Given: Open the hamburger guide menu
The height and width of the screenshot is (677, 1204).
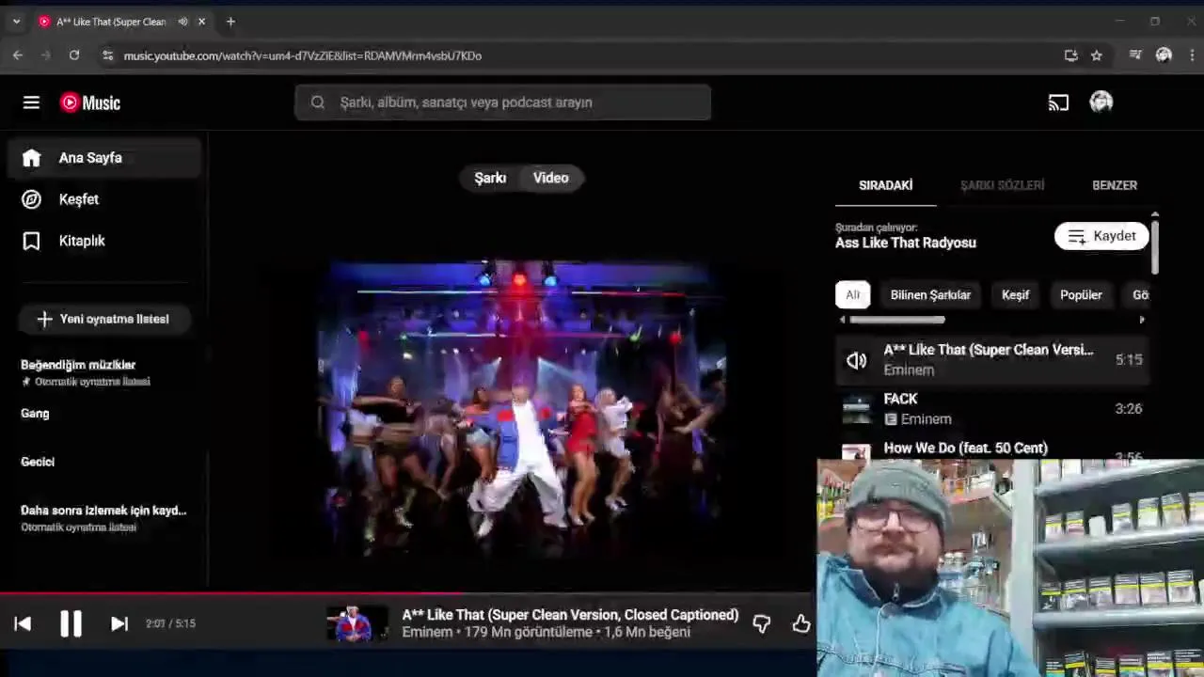Looking at the screenshot, I should (31, 102).
